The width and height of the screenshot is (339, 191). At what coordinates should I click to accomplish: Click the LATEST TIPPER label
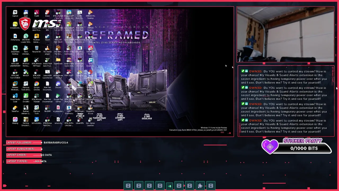17,161
